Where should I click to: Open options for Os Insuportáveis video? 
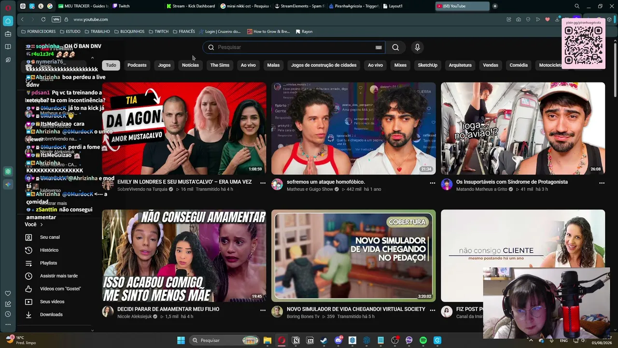pyautogui.click(x=602, y=183)
